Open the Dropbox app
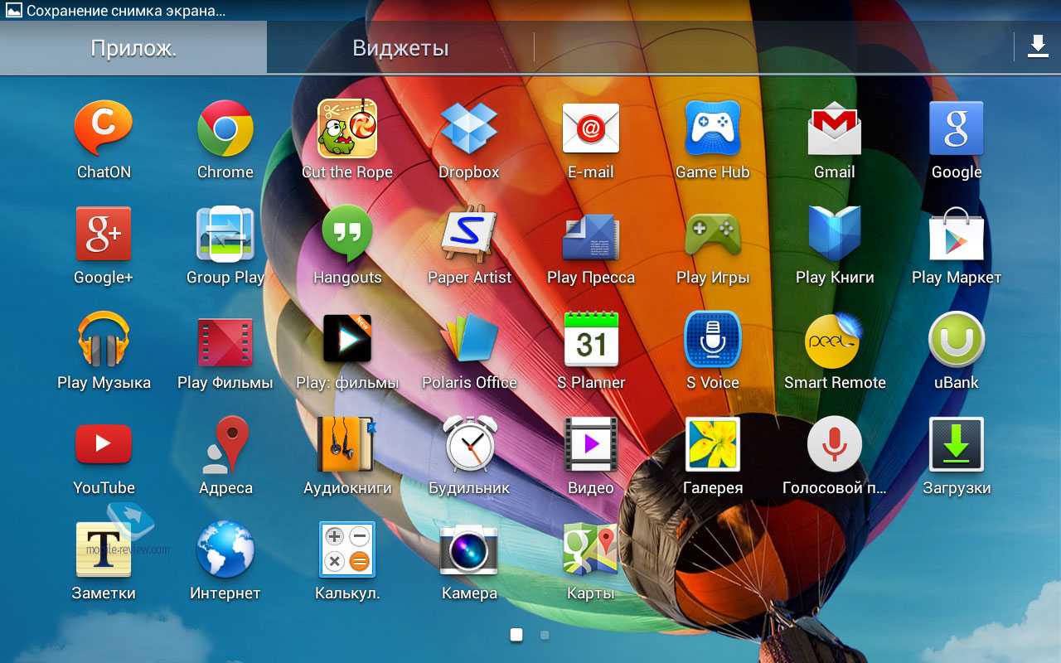Viewport: 1061px width, 663px height. pos(469,128)
